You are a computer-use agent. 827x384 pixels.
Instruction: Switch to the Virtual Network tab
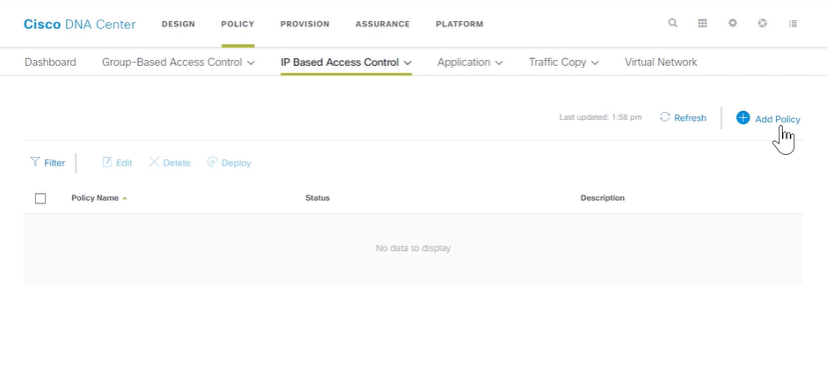pos(661,63)
